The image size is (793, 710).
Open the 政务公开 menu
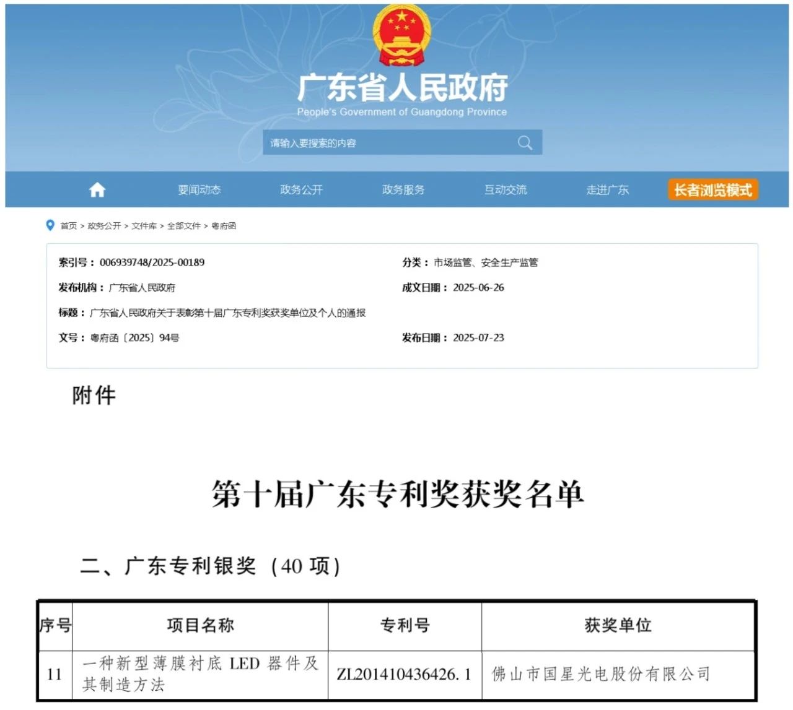coord(301,190)
